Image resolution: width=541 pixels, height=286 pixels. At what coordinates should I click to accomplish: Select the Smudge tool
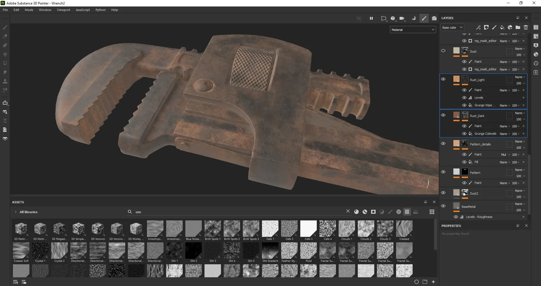(x=5, y=72)
